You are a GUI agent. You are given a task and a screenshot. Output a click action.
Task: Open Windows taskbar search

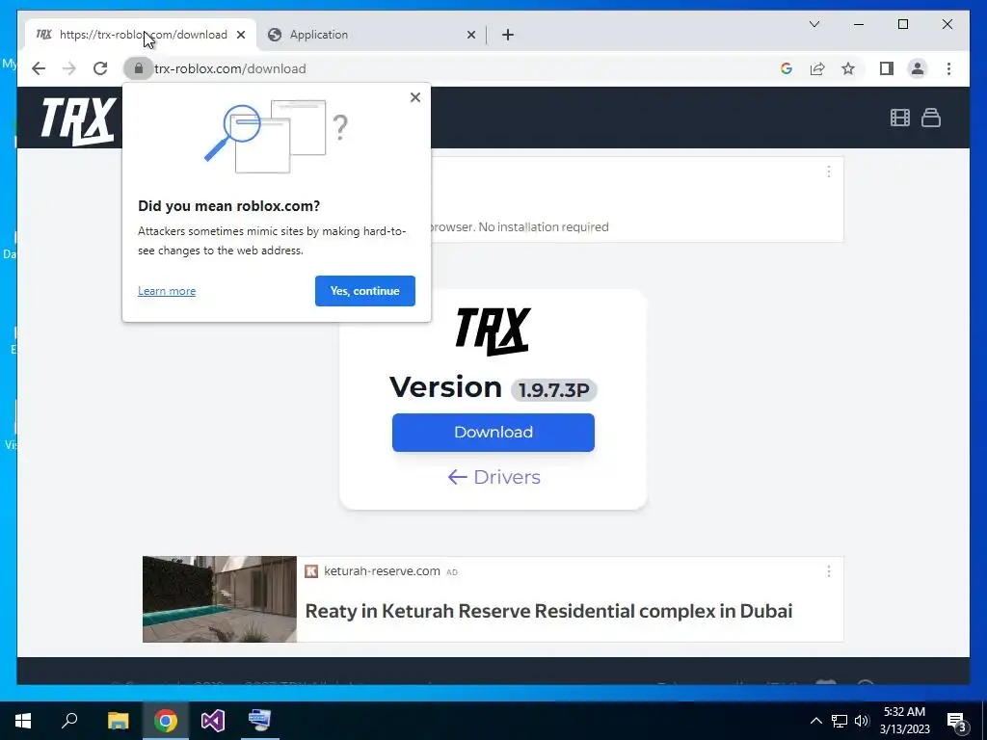click(69, 721)
